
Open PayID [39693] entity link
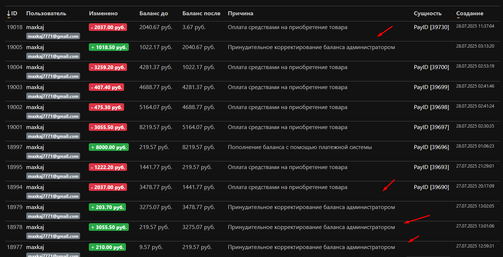coord(431,167)
